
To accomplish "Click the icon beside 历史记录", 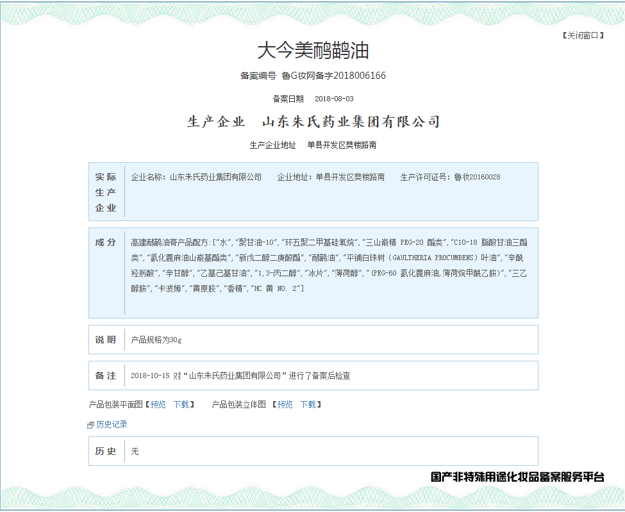I will pyautogui.click(x=90, y=425).
